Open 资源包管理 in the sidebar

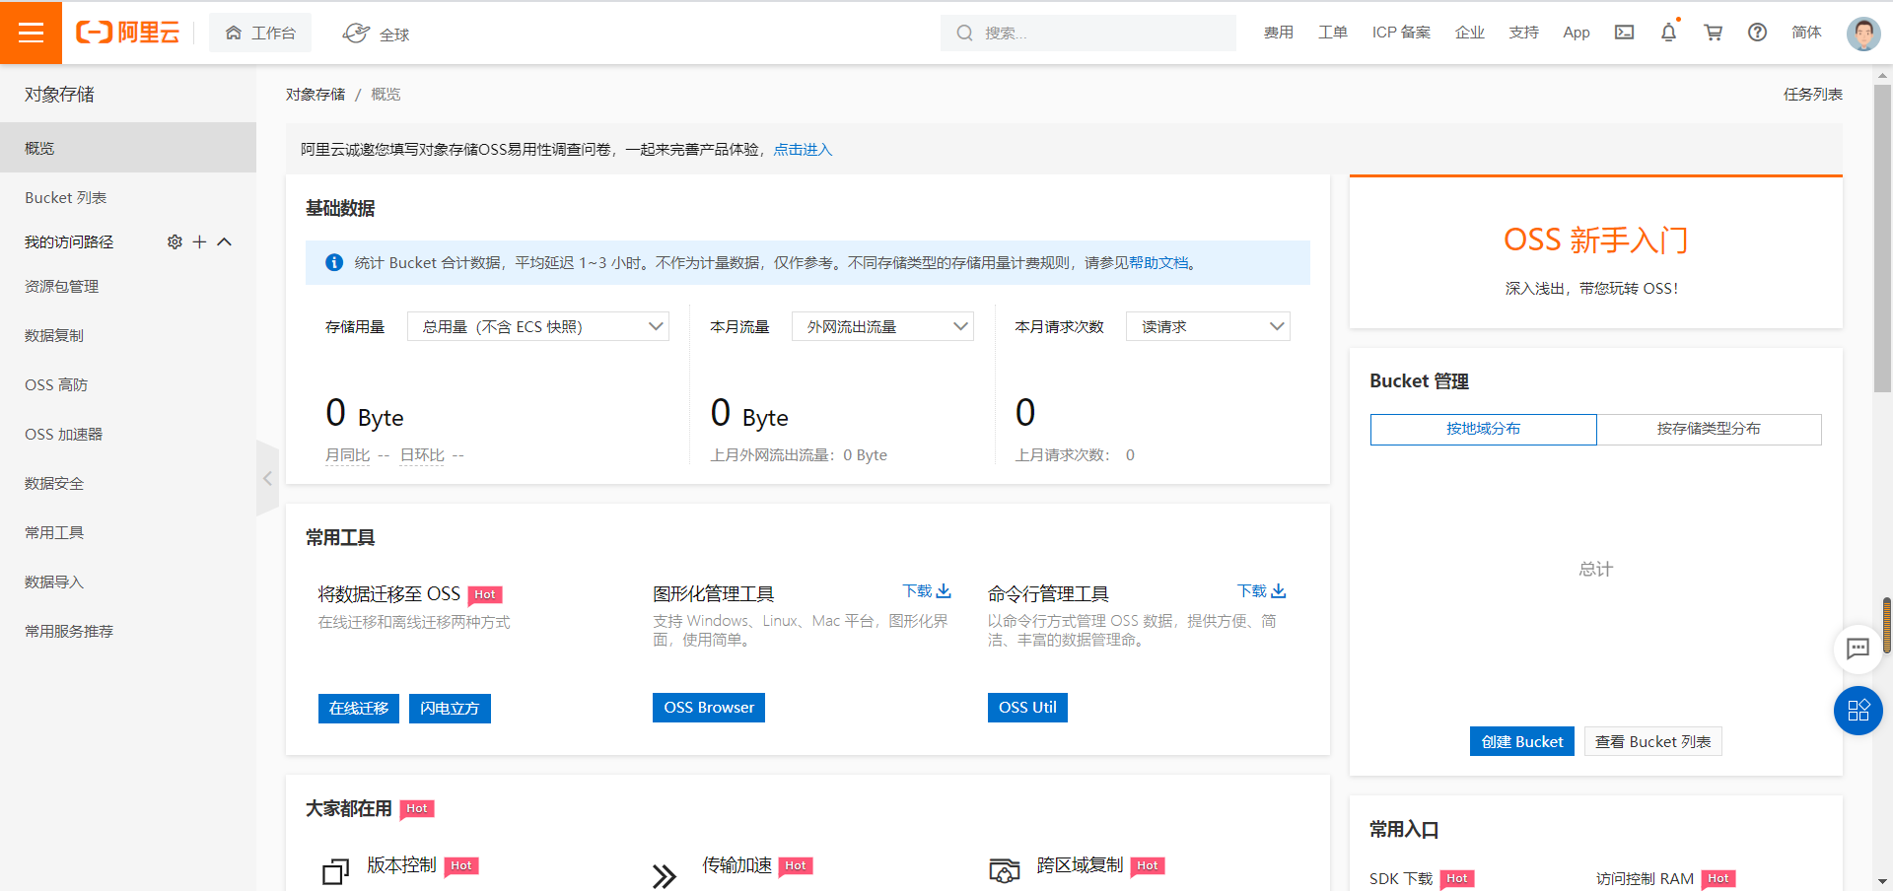128,286
